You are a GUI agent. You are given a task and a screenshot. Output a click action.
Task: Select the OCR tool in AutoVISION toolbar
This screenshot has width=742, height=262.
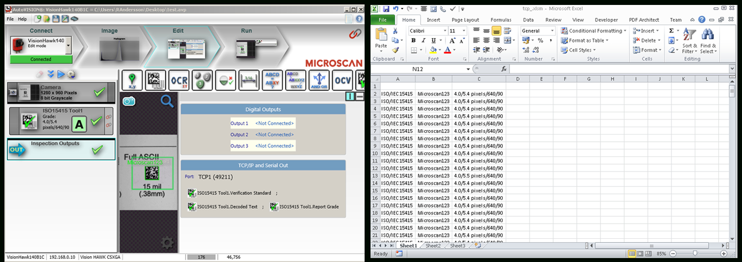pyautogui.click(x=179, y=80)
